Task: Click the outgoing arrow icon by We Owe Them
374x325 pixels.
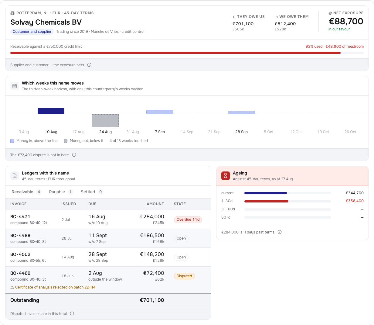Action: click(x=276, y=17)
